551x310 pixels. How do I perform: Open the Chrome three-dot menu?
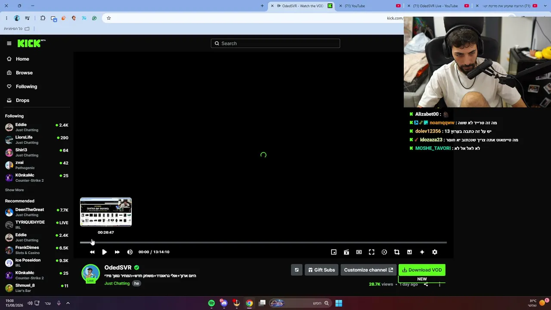pos(6,18)
